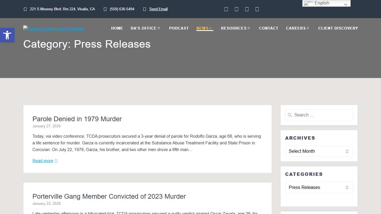Click the envelope icon beside Send Email
Viewport: 381px width, 214px height.
[145, 9]
